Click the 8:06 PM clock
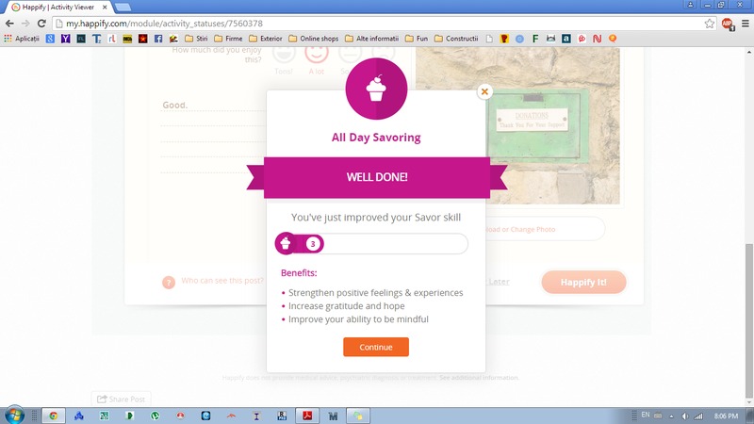Screen dimensions: 754x424 point(726,416)
